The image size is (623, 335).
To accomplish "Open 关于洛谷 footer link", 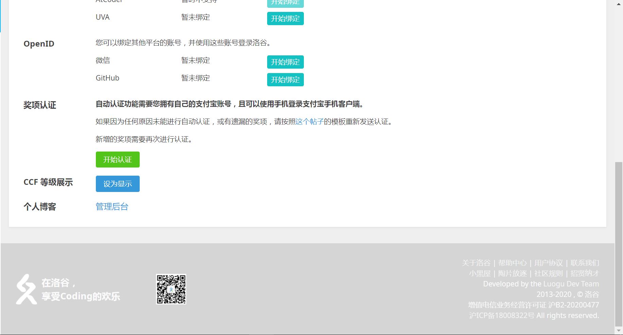I will click(477, 263).
